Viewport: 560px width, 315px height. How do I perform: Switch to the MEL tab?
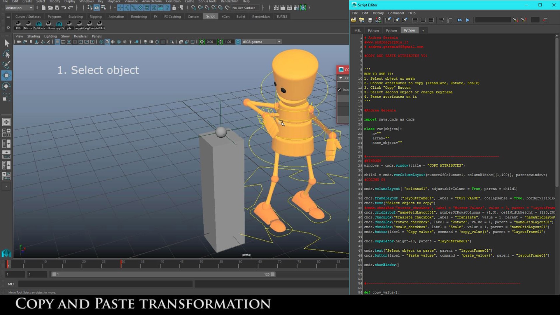[357, 31]
